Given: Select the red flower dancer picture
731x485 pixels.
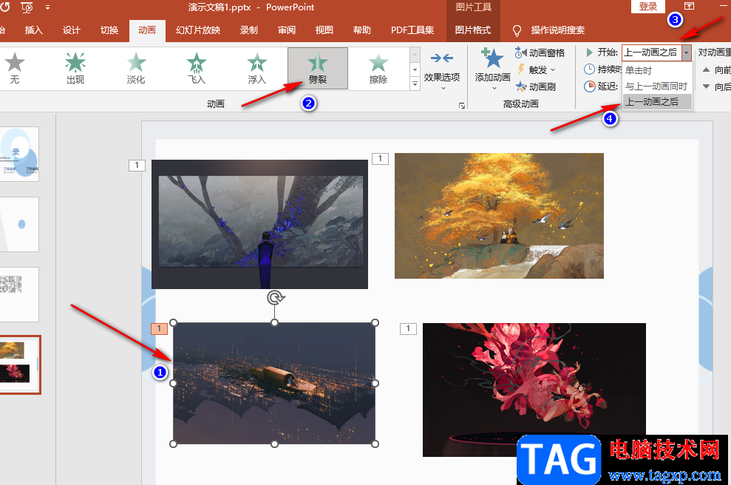Looking at the screenshot, I should (x=534, y=390).
